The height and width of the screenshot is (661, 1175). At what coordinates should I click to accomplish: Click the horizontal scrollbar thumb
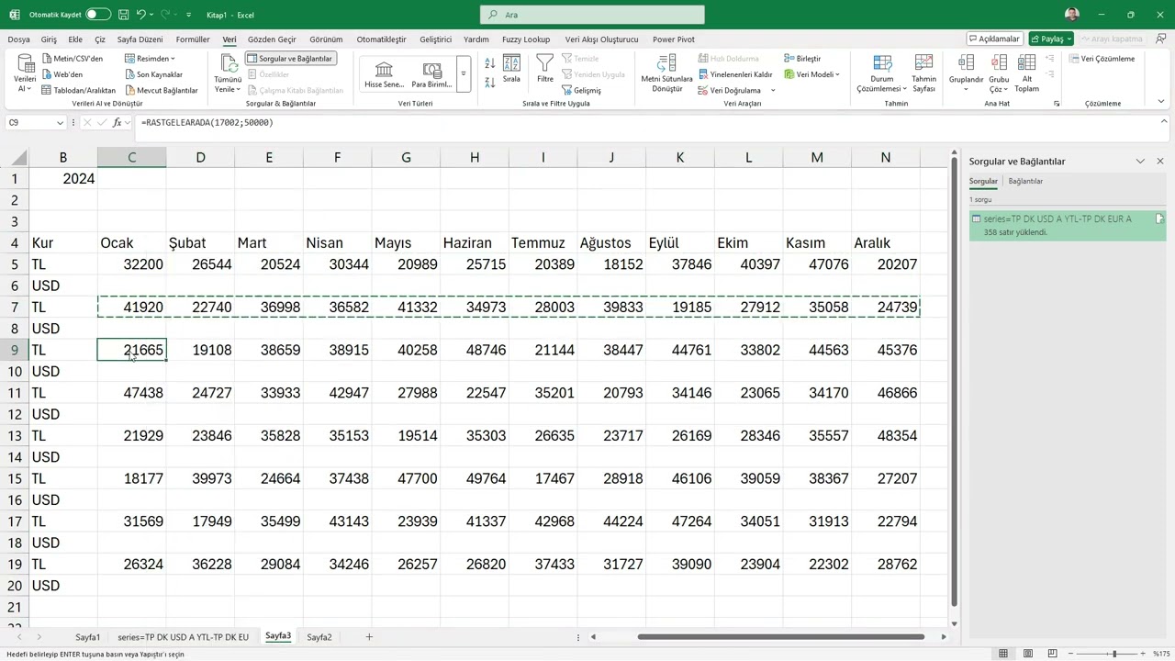tap(781, 637)
